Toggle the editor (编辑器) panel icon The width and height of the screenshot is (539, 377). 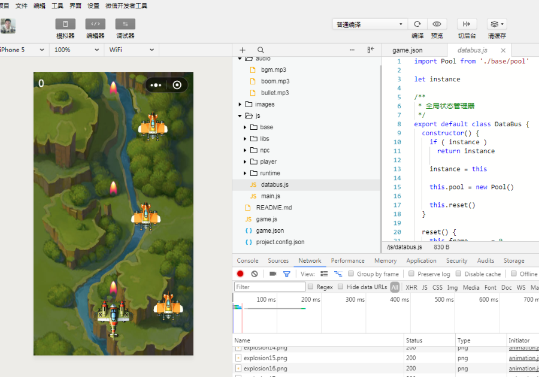95,24
